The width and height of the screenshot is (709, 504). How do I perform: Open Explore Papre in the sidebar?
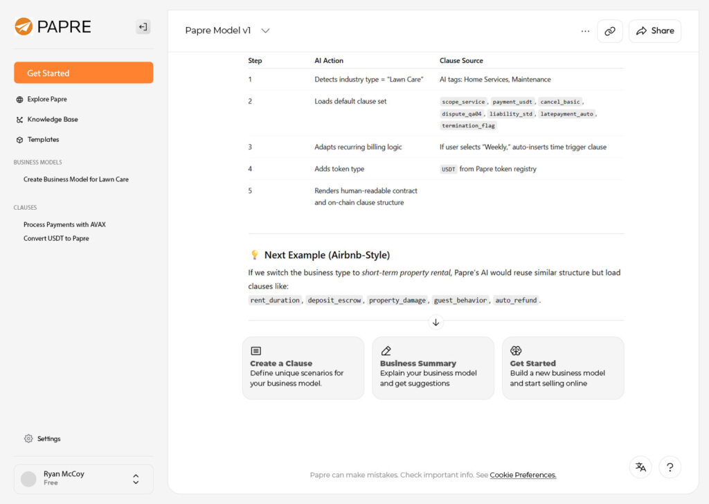coord(46,99)
